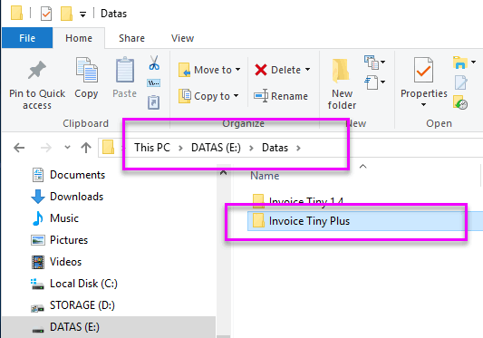Click the title bar folder icon
Image resolution: width=483 pixels, height=338 pixels.
(16, 13)
